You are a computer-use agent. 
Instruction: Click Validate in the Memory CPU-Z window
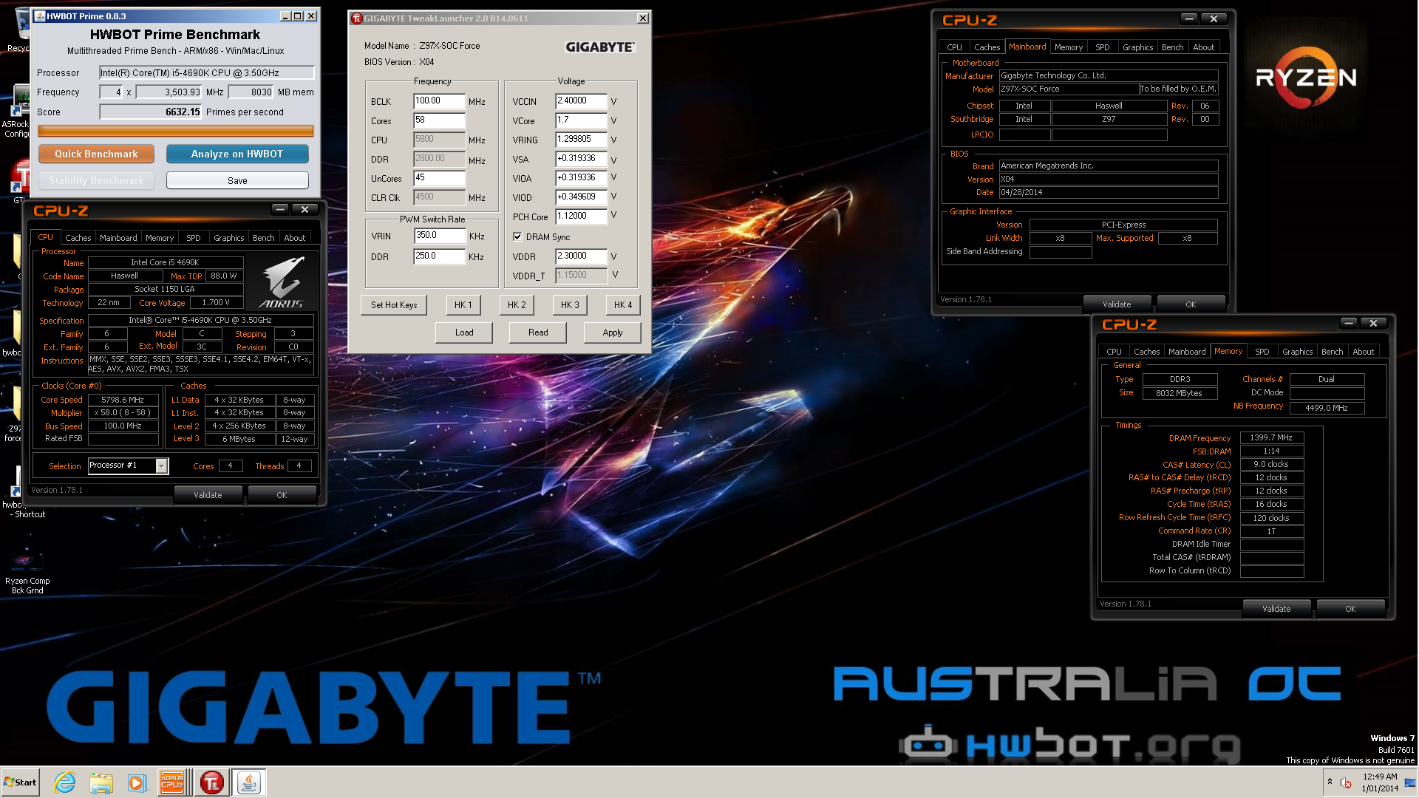(x=1276, y=609)
